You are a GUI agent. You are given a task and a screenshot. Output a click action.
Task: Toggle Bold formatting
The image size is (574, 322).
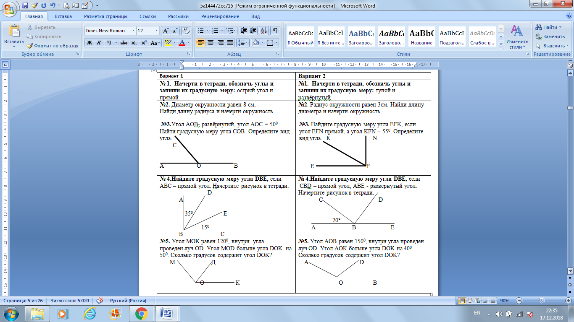tap(90, 43)
